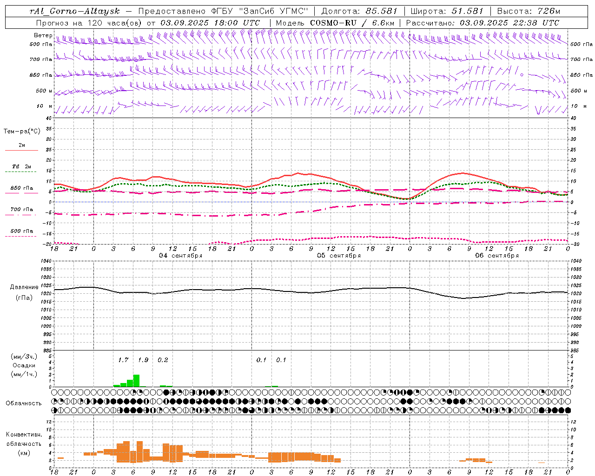Click the date label 04 сентября

pos(181,256)
